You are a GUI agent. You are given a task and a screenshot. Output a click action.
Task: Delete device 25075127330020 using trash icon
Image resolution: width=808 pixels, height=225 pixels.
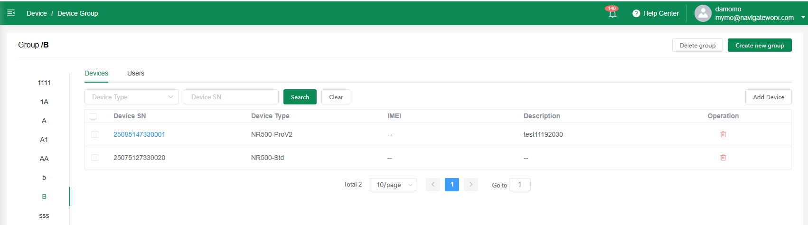723,158
